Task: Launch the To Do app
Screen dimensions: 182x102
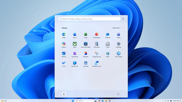Action: click(x=64, y=64)
